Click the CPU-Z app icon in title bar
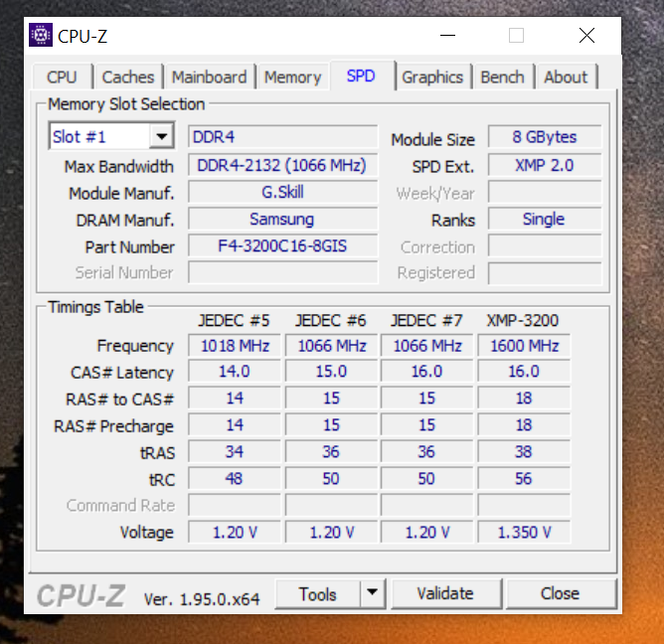Viewport: 664px width, 644px height. tap(41, 35)
